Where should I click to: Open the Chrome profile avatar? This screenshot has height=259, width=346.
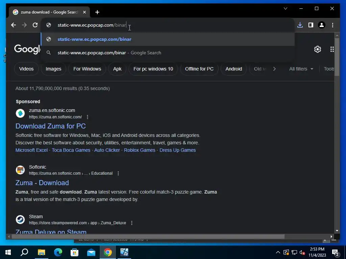point(322,25)
